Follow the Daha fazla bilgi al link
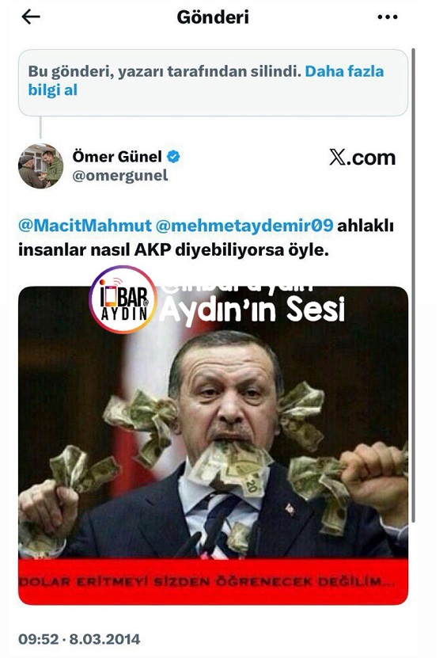The height and width of the screenshot is (658, 447). point(206,81)
